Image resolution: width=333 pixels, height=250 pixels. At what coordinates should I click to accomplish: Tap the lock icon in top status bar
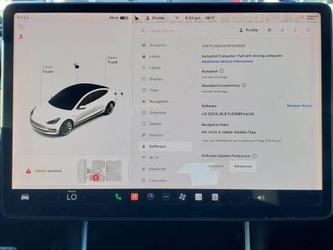click(x=137, y=18)
